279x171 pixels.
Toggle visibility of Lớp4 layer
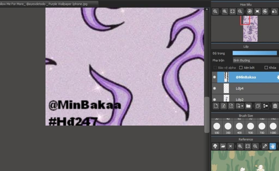(x=214, y=88)
